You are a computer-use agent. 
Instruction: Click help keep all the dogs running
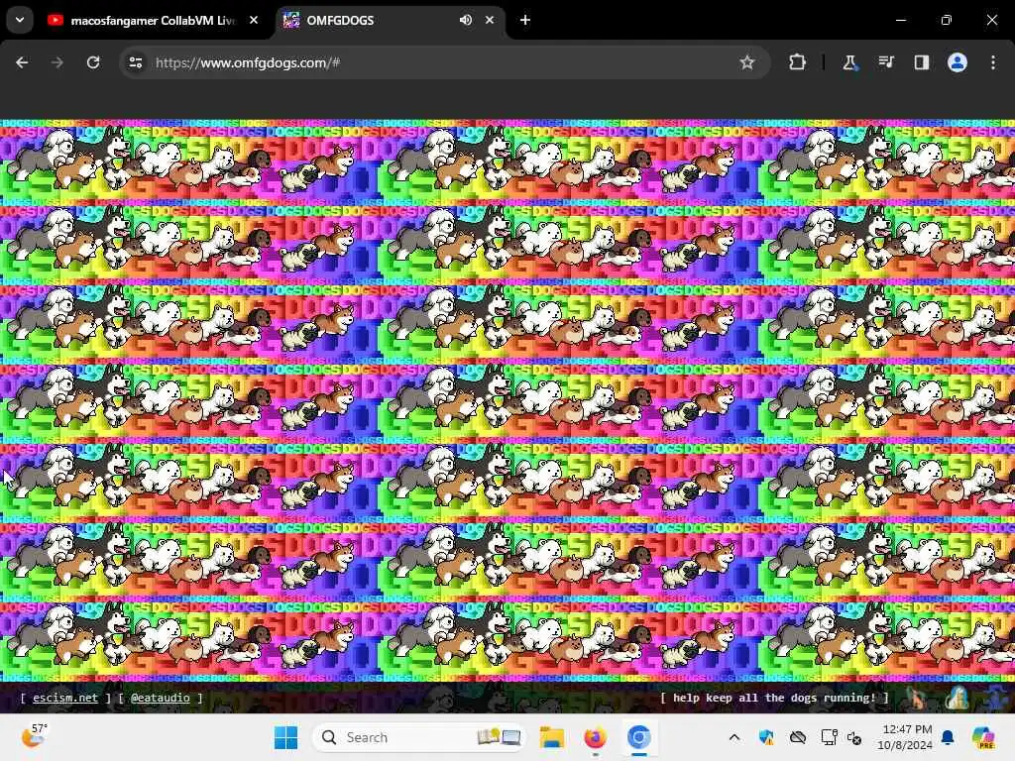coord(774,698)
